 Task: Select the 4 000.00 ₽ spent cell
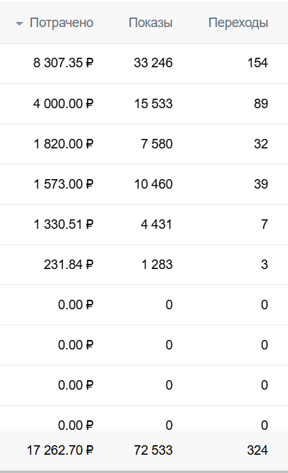pos(64,104)
